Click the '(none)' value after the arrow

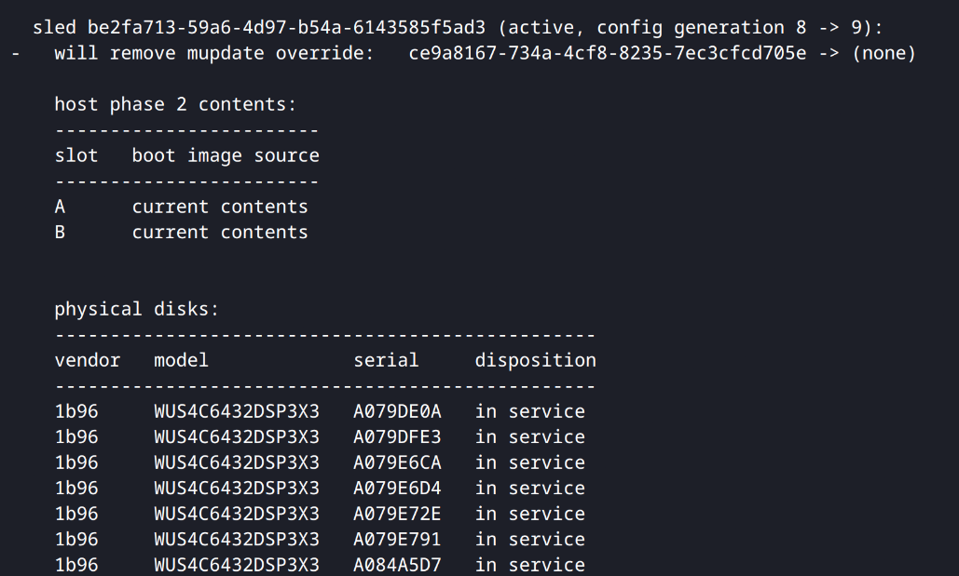click(884, 53)
